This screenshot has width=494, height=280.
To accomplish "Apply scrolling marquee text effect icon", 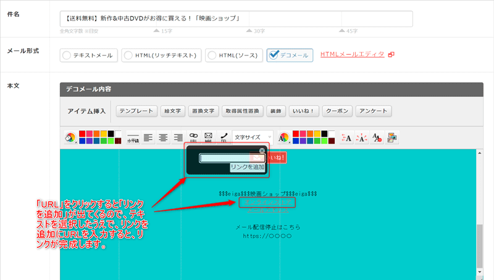I will pos(346,137).
